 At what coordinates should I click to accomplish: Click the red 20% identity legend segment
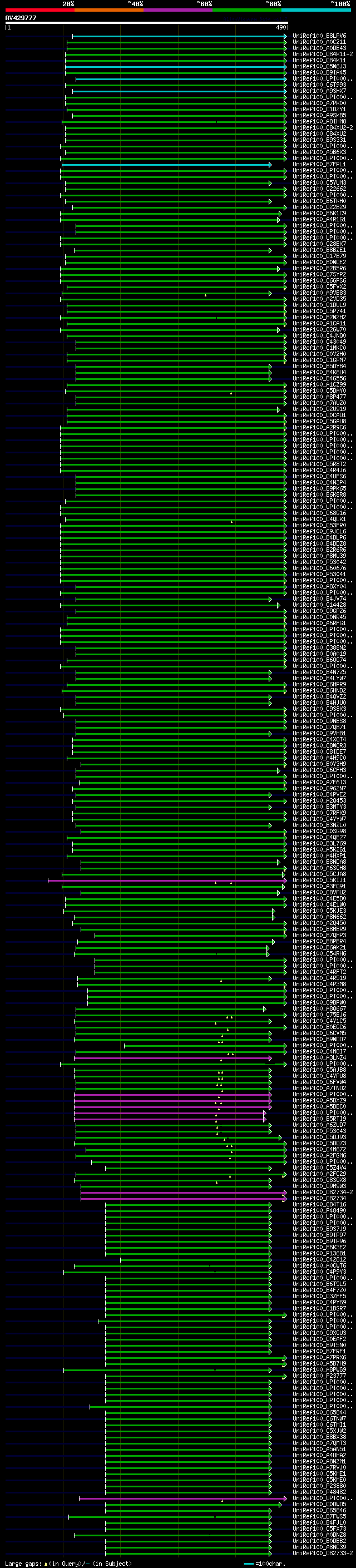point(39,10)
